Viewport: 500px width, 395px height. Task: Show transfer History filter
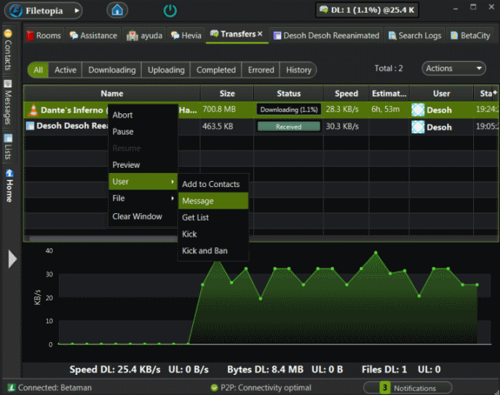point(299,70)
